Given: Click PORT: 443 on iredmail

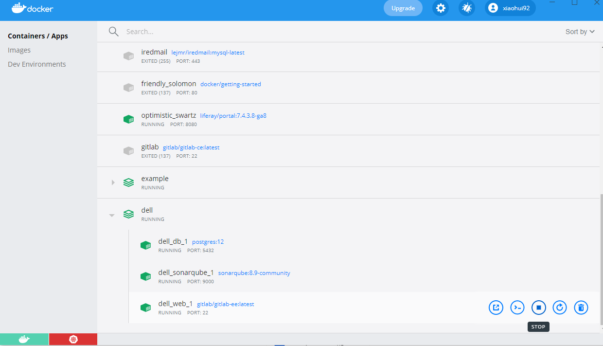Looking at the screenshot, I should (188, 61).
